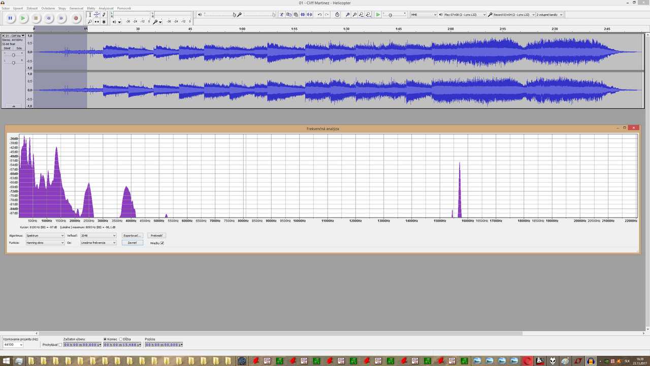Click the red Record button

click(x=77, y=18)
